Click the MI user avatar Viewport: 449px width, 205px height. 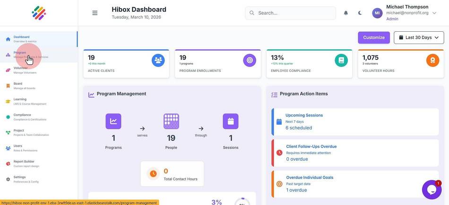[377, 13]
